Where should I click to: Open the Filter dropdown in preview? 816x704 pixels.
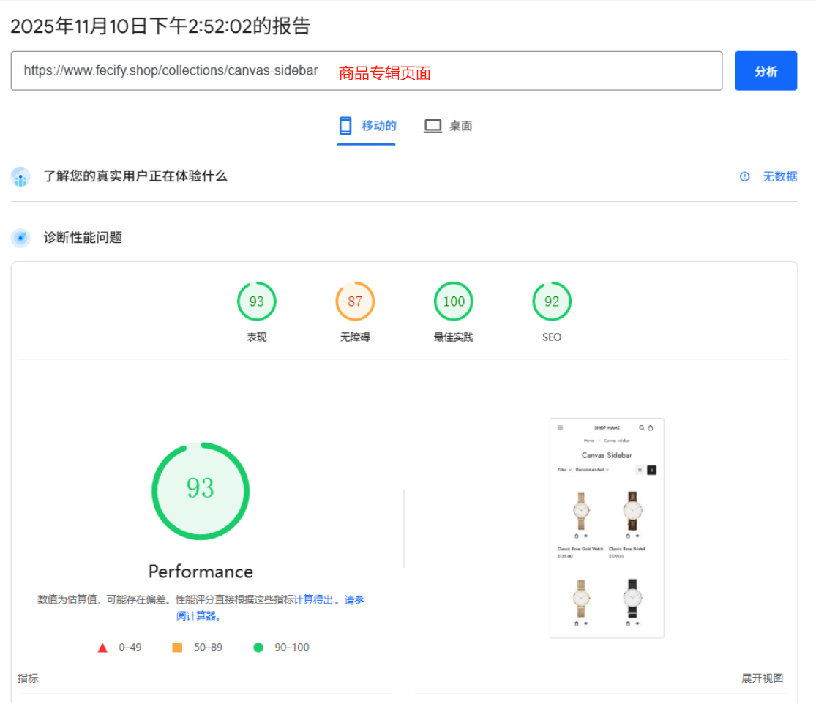[564, 470]
